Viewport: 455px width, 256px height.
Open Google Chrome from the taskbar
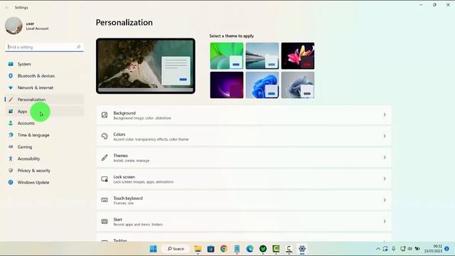(224, 249)
